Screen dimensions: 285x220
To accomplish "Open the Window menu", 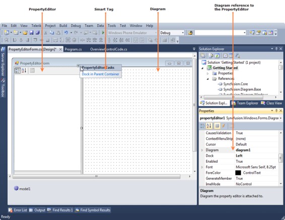I will click(136, 26).
